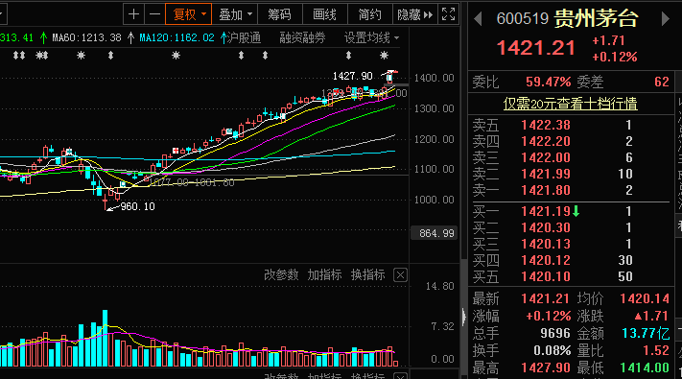The image size is (682, 379).
Task: Click 换指标 to change indicator
Action: point(368,275)
